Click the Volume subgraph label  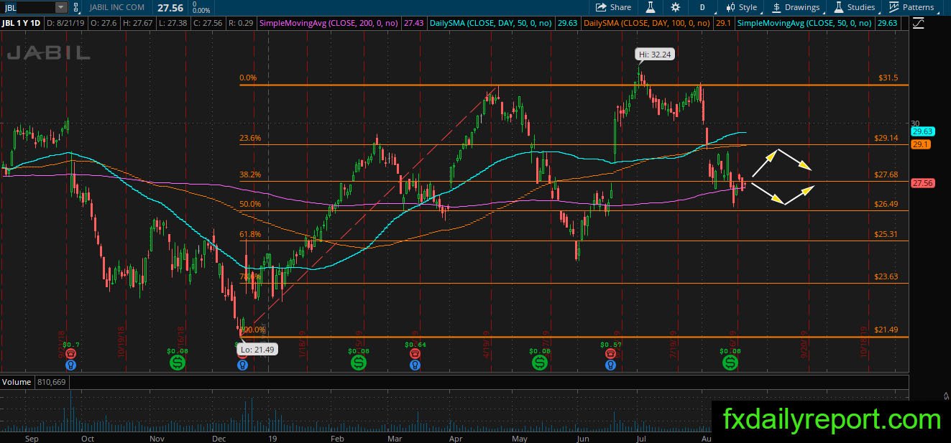(x=15, y=381)
